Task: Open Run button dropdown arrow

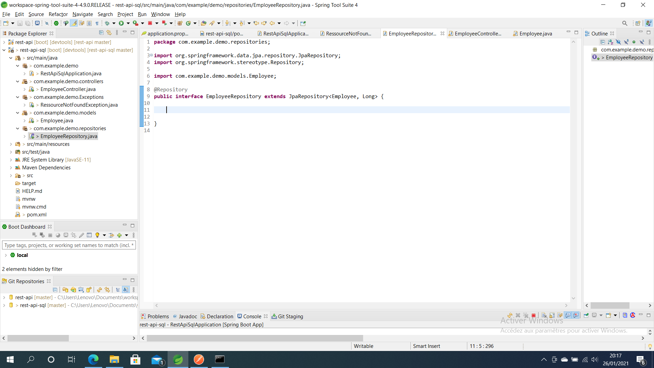Action: point(128,23)
